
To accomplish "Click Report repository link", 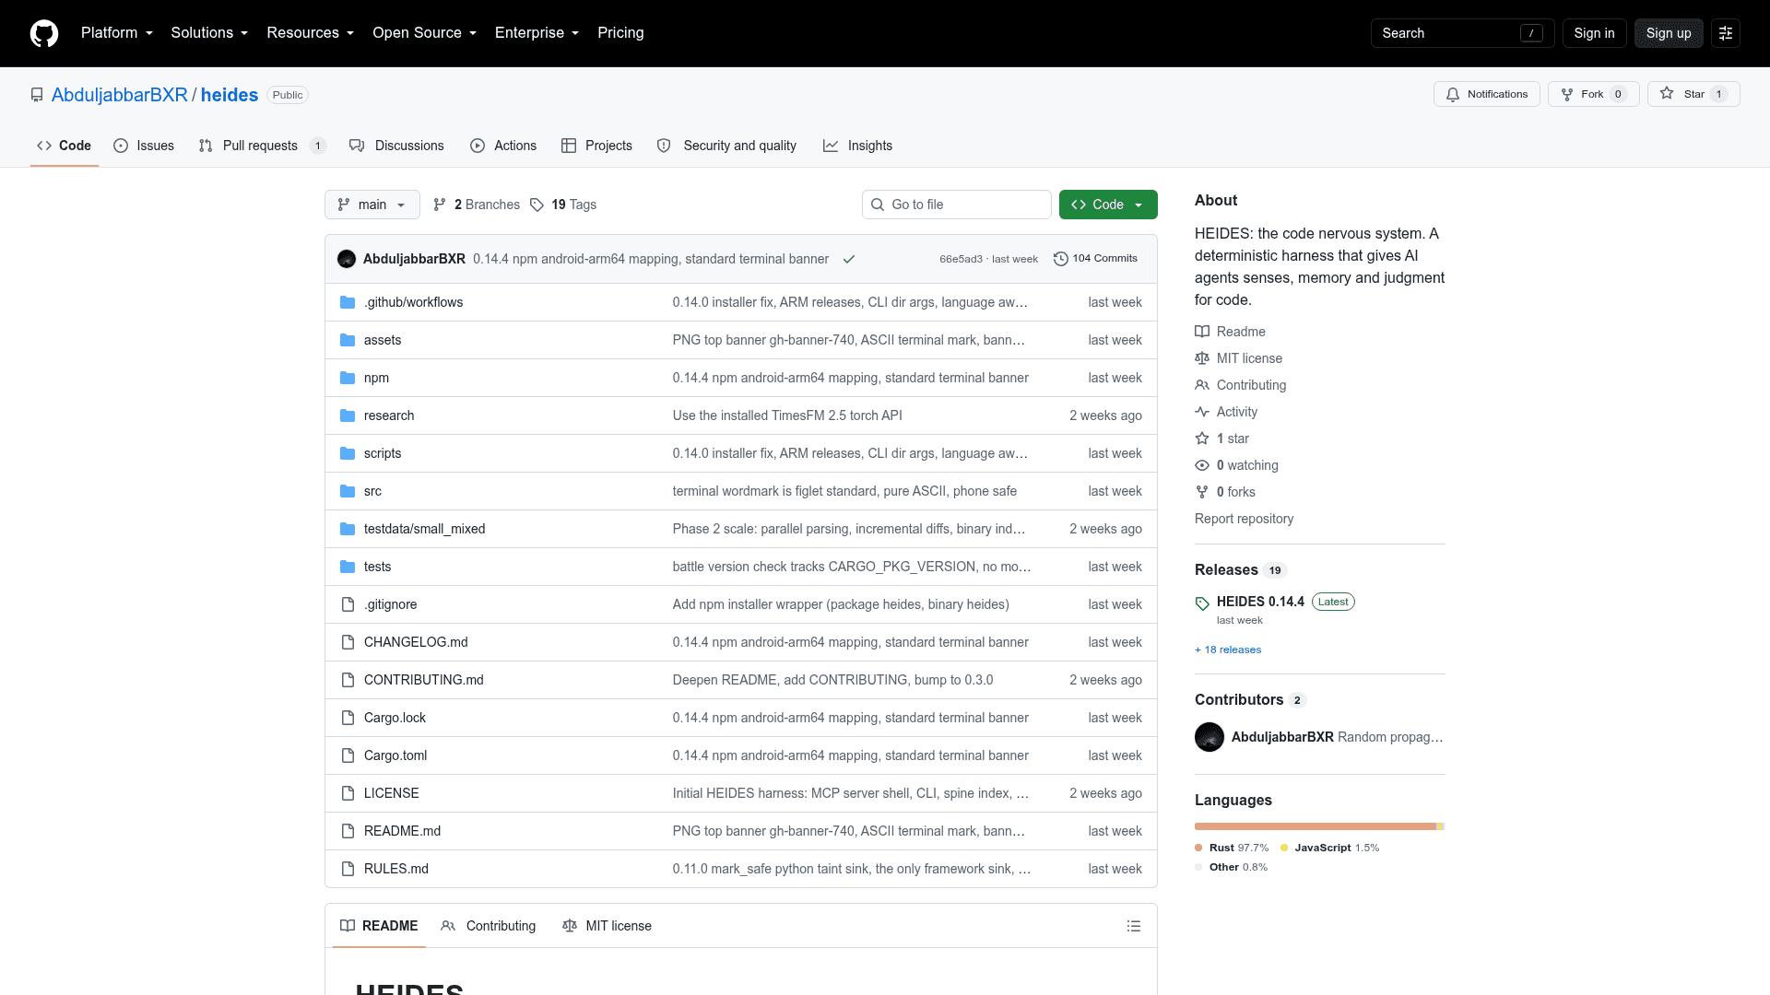I will pos(1244,519).
